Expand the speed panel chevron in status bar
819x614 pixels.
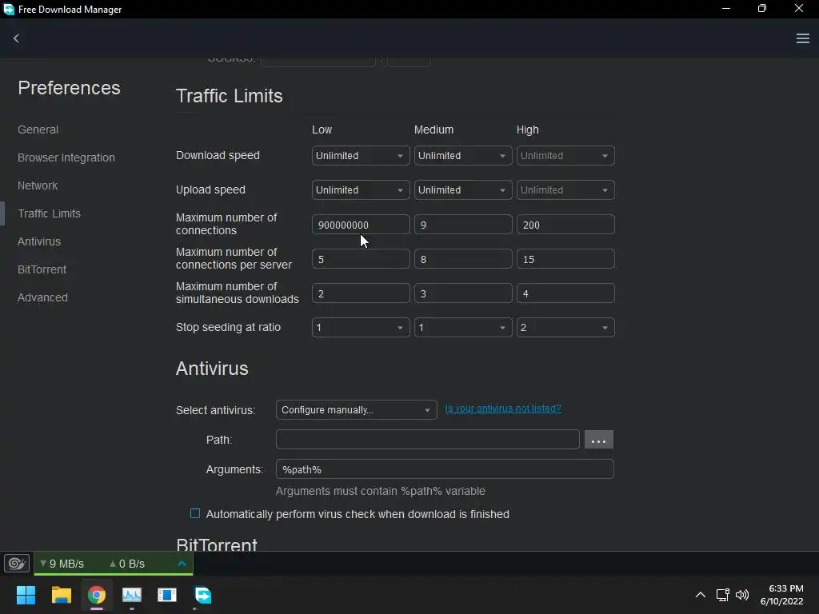[x=182, y=564]
